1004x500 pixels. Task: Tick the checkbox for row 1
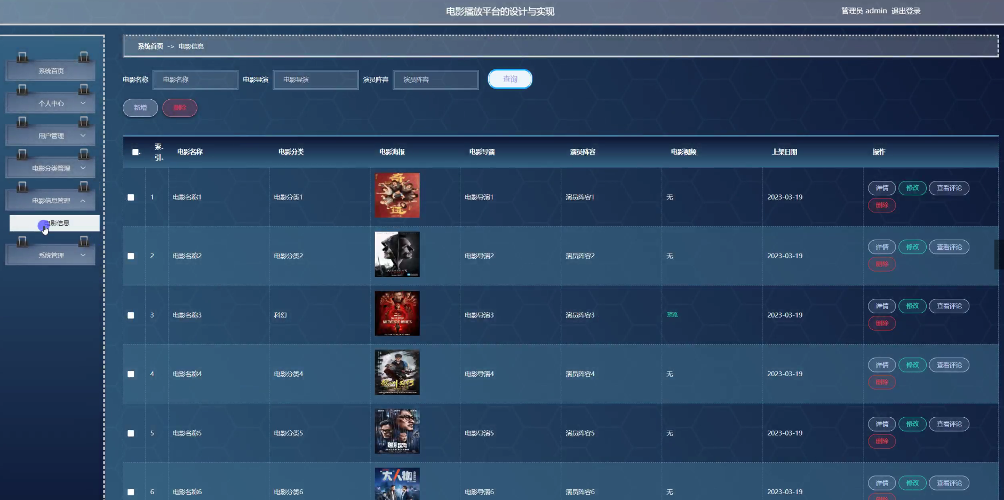(x=131, y=197)
